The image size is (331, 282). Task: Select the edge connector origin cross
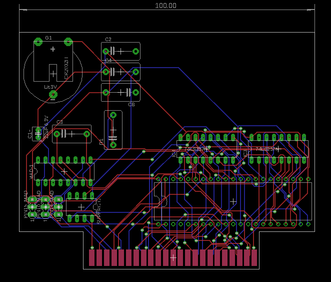[x=173, y=258]
